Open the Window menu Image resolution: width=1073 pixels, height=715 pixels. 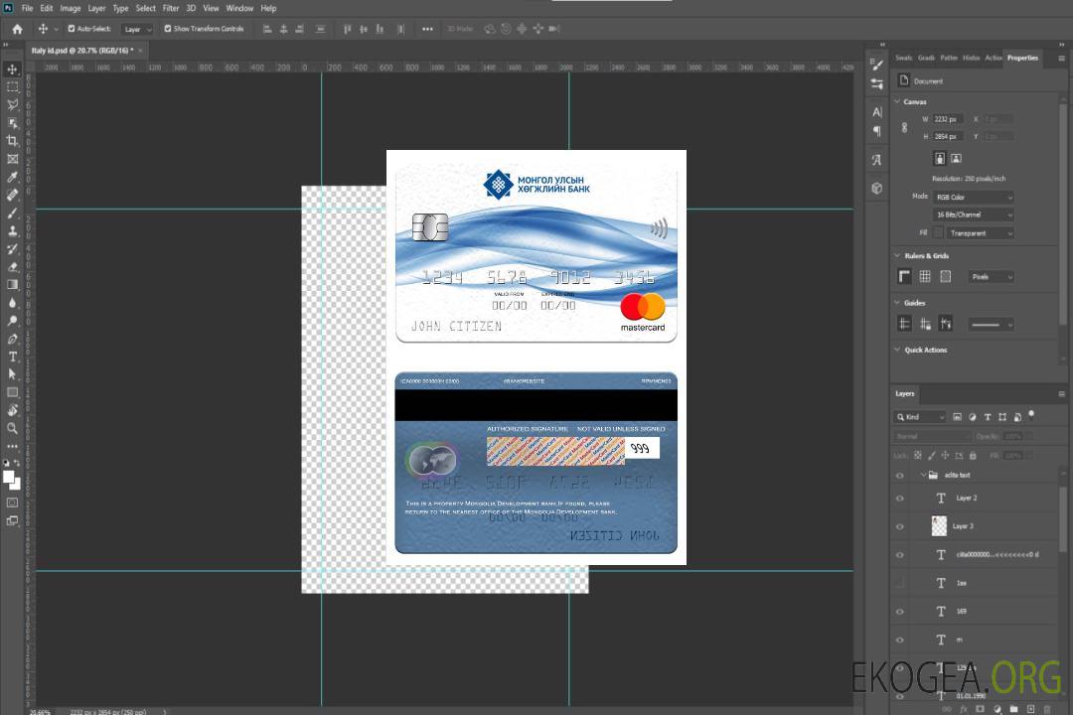coord(239,8)
